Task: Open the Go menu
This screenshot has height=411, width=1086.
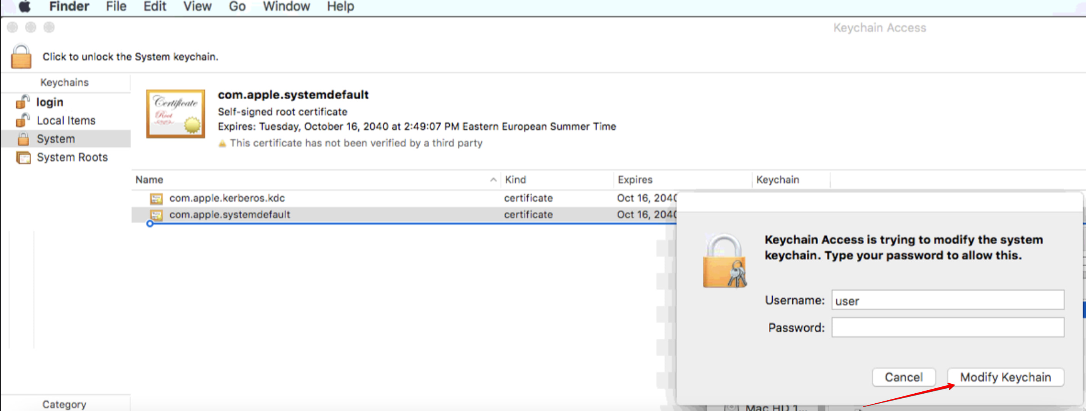Action: pos(237,6)
